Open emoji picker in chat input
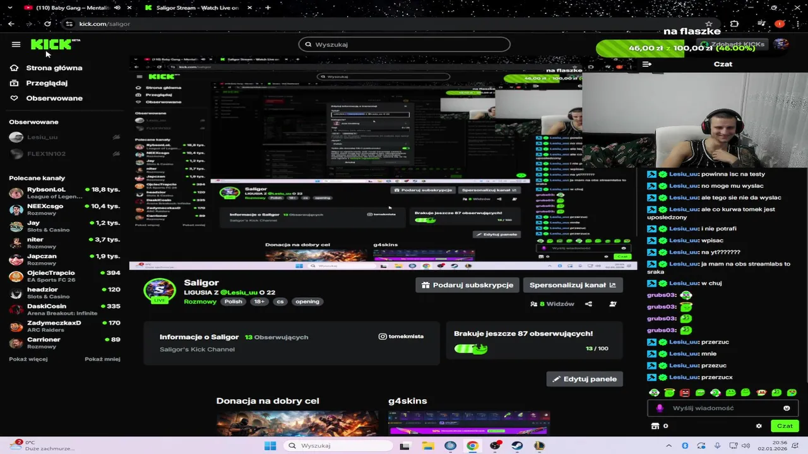Viewport: 808px width, 454px height. click(787, 408)
